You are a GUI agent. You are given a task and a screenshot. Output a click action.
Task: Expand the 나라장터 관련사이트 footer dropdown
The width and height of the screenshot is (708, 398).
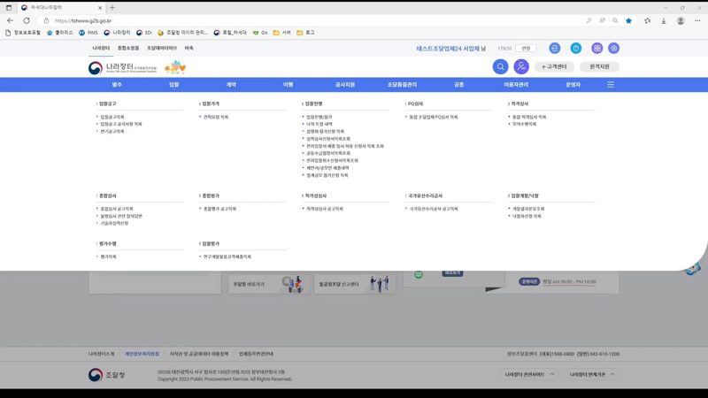tap(529, 374)
